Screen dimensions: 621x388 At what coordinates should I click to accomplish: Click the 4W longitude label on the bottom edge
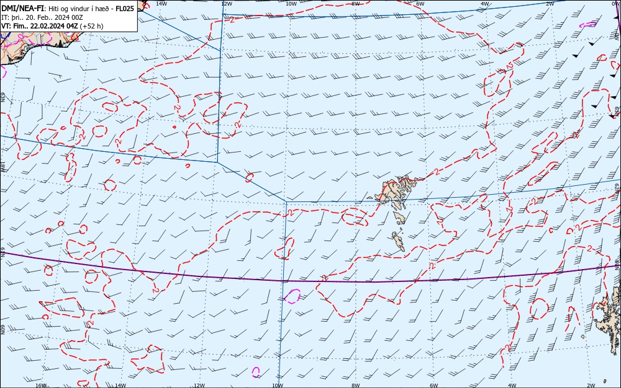coord(512,386)
